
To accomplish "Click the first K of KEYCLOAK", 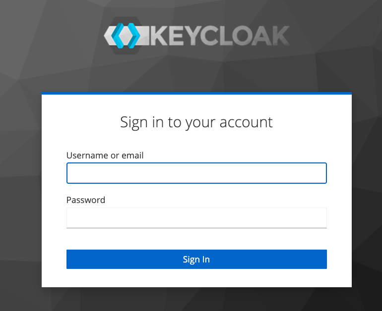I will (159, 36).
